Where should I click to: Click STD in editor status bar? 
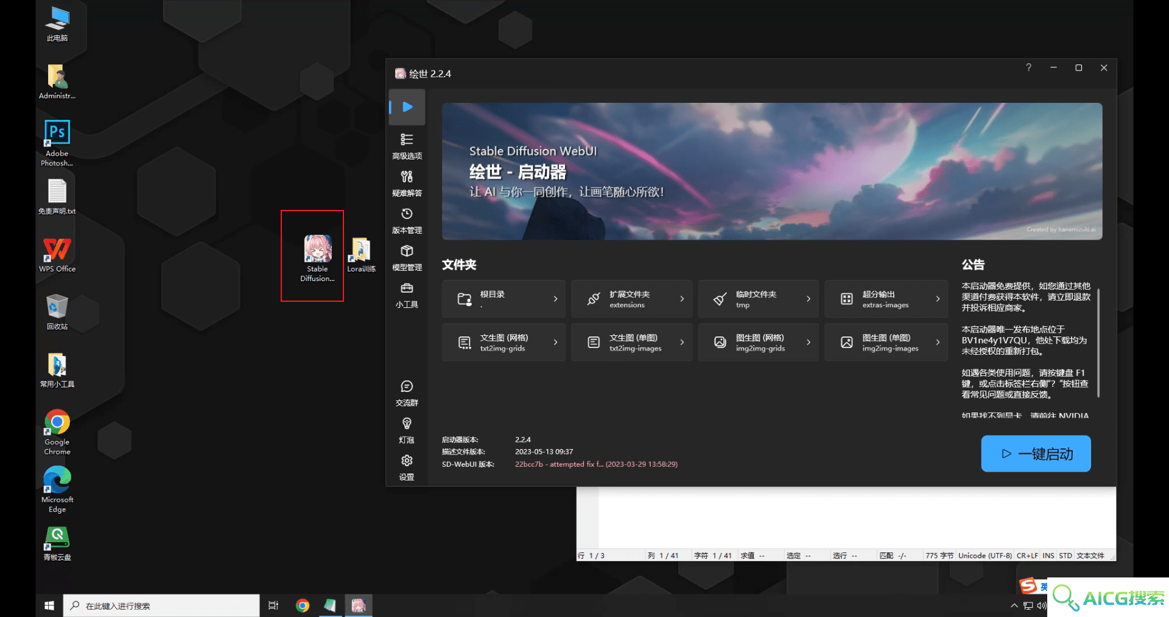(x=1065, y=556)
